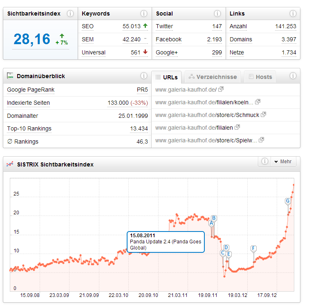Click the Google PageRank label
The image size is (309, 308).
coord(31,90)
